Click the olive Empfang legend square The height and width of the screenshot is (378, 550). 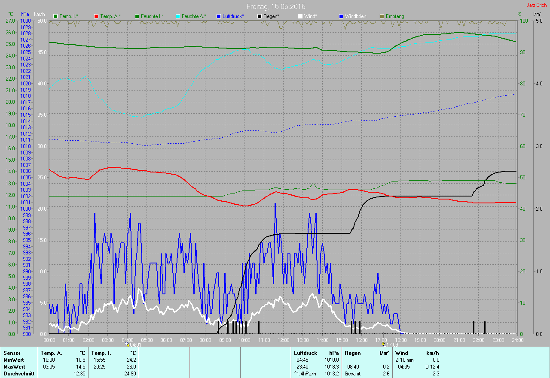coord(382,16)
